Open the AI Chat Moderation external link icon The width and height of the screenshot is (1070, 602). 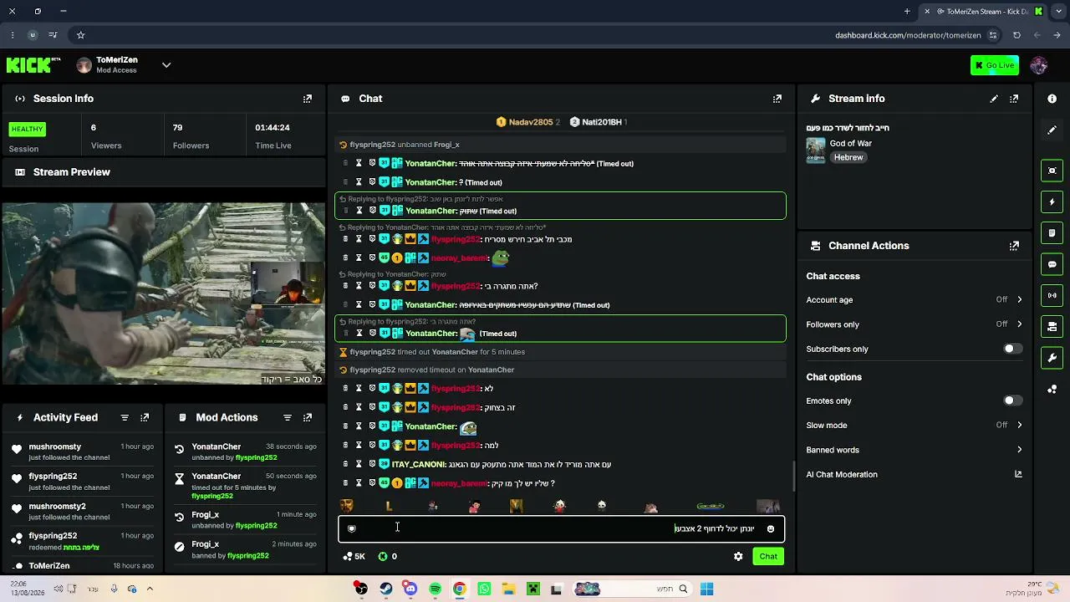tap(1018, 474)
